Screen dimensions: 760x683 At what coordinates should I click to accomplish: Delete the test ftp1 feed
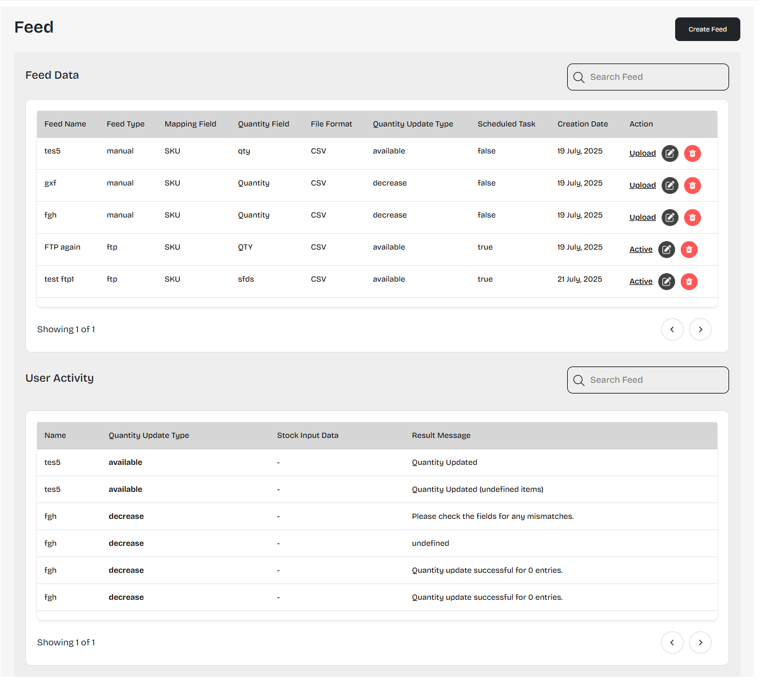click(689, 282)
